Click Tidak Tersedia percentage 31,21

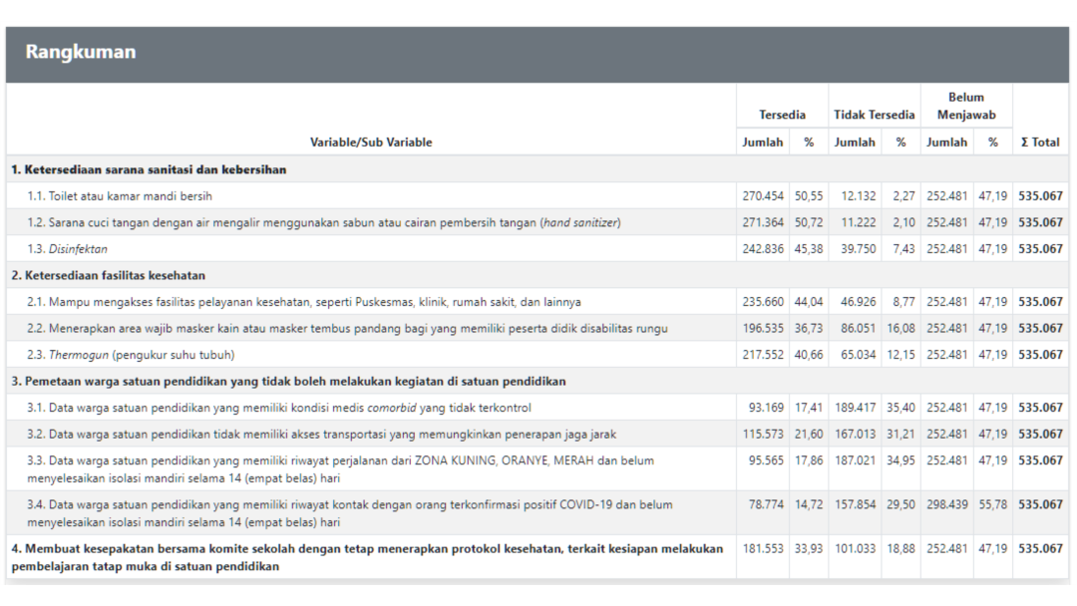coord(901,434)
